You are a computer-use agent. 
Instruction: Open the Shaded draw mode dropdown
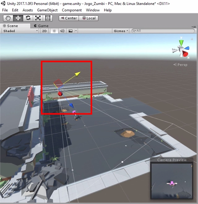click(x=20, y=31)
